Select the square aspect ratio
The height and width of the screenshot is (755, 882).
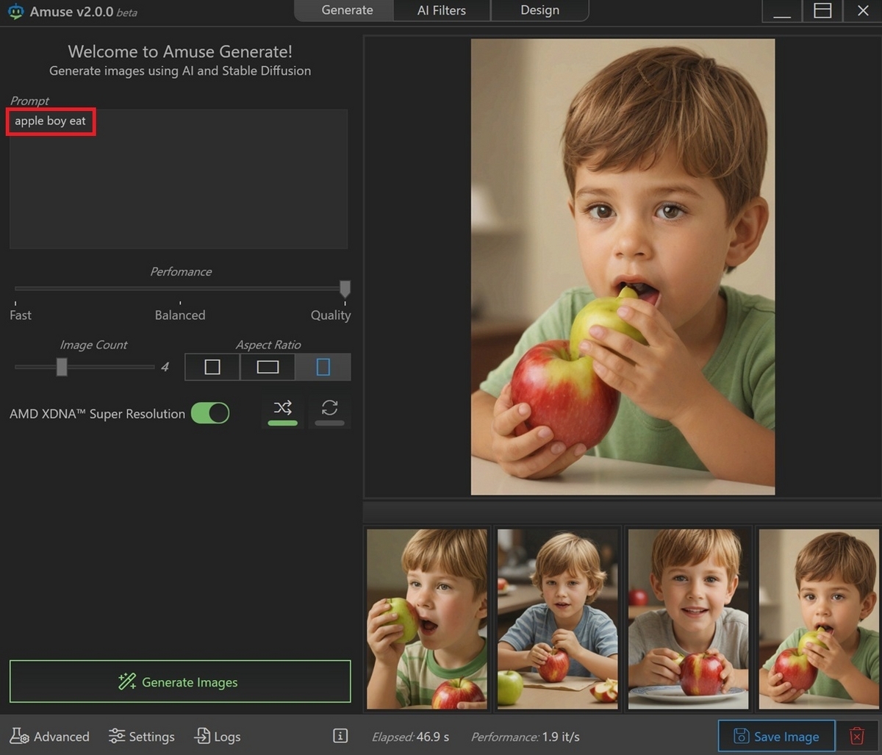tap(212, 367)
